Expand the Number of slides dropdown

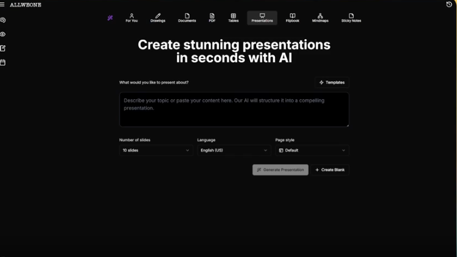156,150
